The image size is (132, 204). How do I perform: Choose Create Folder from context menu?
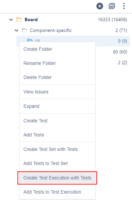click(x=57, y=49)
